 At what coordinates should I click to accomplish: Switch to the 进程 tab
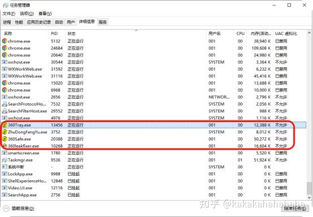pos(7,22)
